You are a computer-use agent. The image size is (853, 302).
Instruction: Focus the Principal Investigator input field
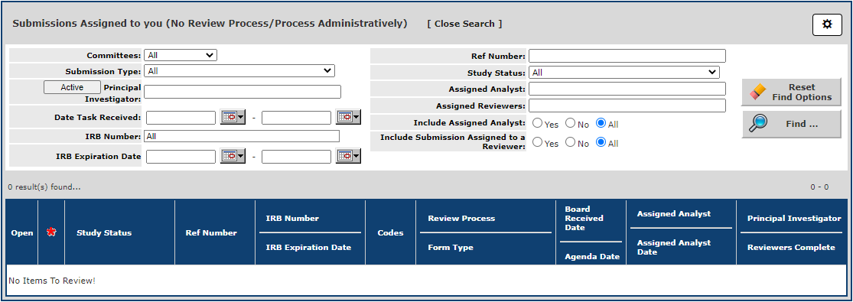(242, 92)
